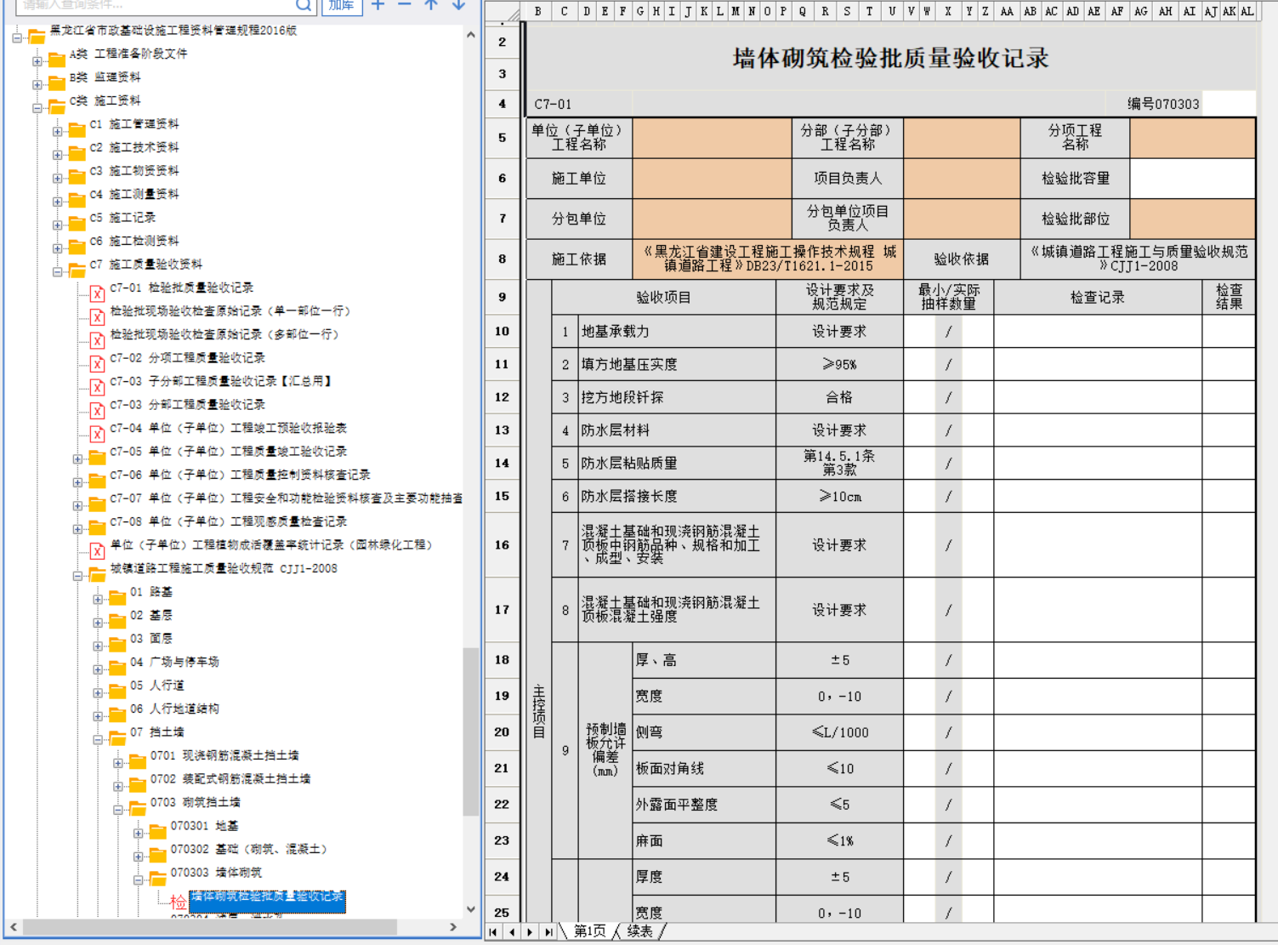Collapse C类 施工资料 node
The width and height of the screenshot is (1278, 945).
(x=37, y=108)
